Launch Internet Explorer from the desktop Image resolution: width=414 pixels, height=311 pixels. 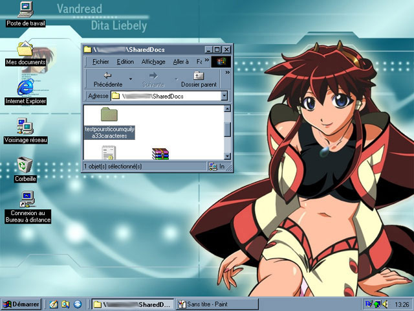pos(25,88)
